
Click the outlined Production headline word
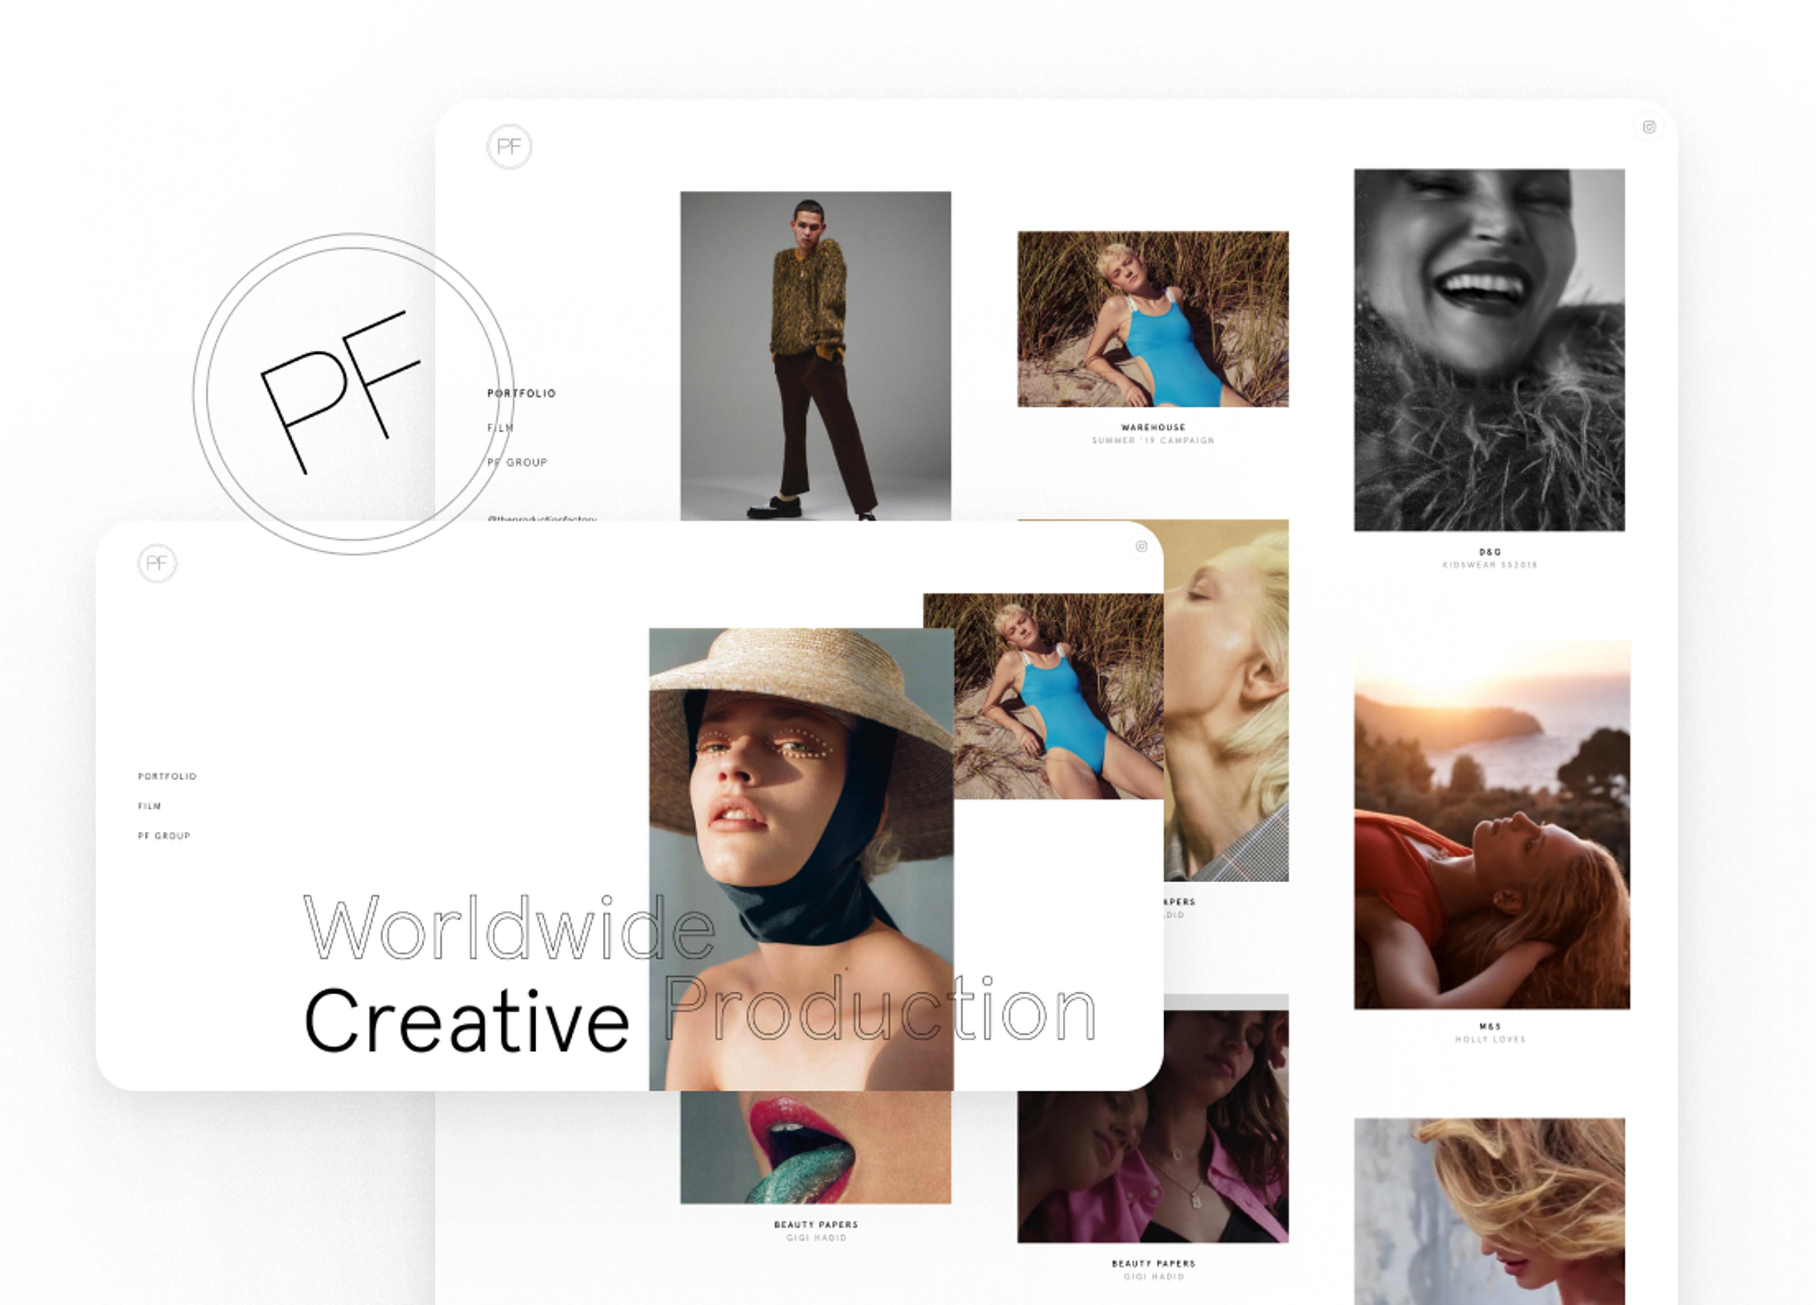click(880, 1009)
